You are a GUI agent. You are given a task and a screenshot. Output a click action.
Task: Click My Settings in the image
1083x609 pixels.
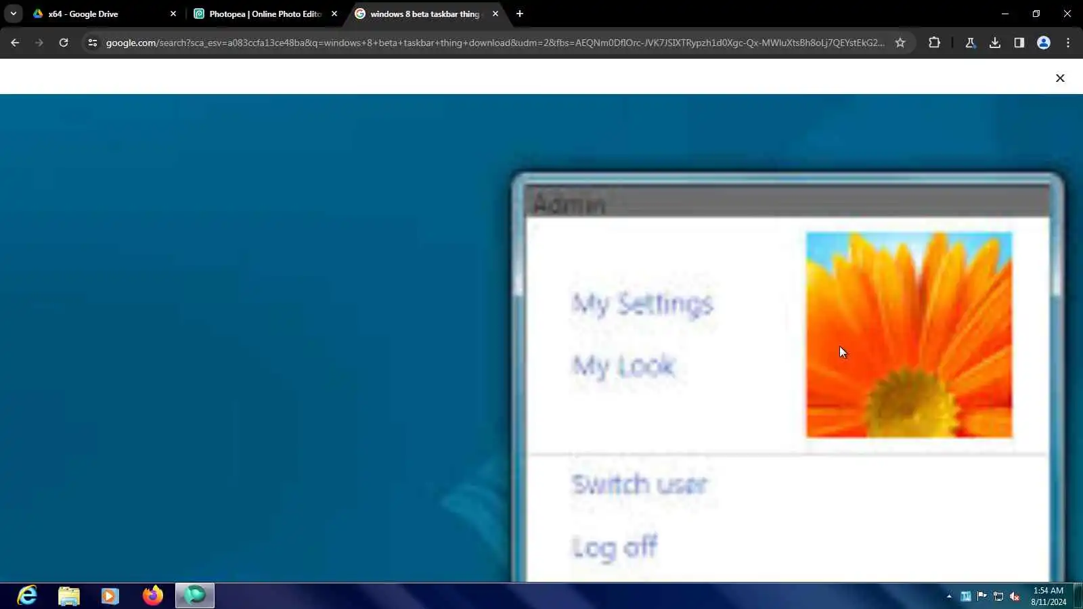[642, 304]
